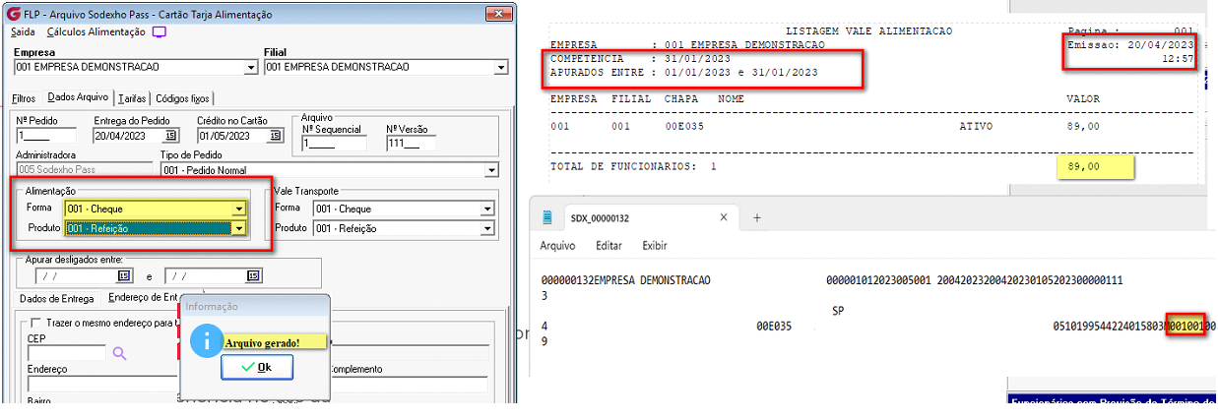Screen dimensions: 1218x419
Task: Open the Editar menu in Notepad
Action: tap(609, 246)
